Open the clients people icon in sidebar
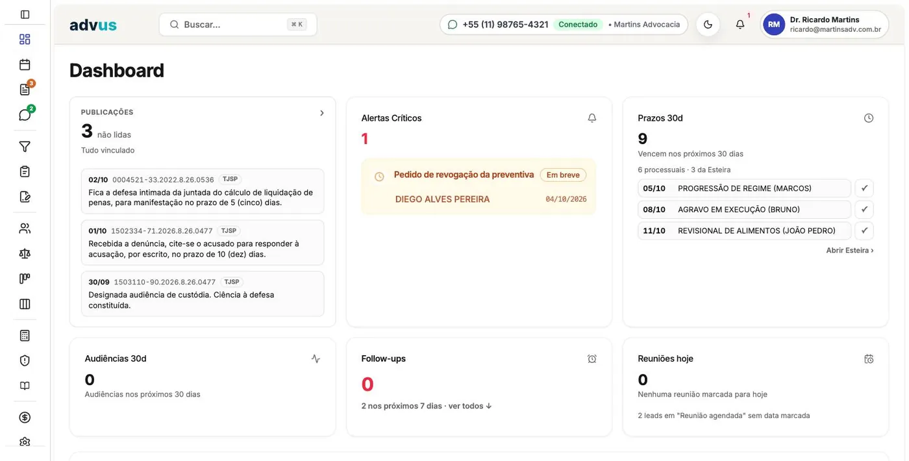 (25, 229)
